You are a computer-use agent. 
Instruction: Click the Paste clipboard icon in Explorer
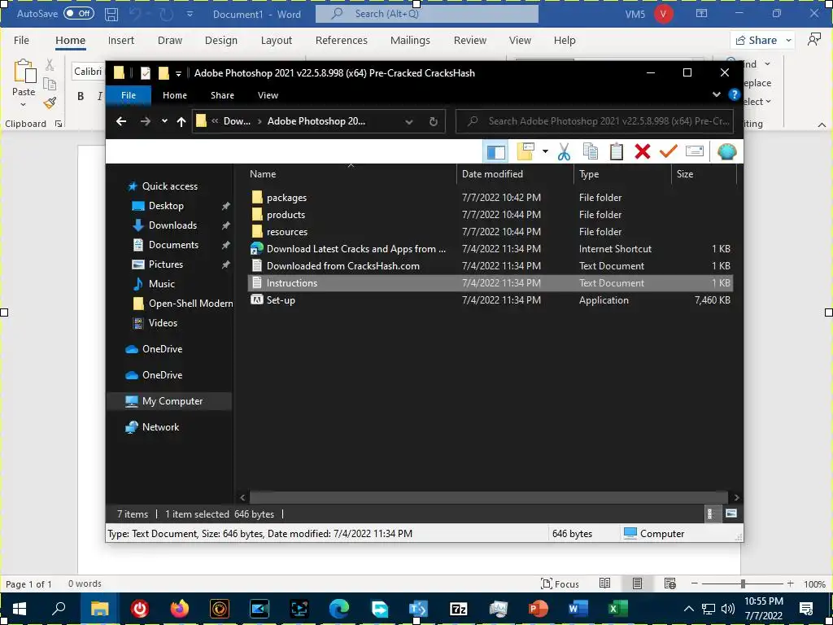coord(617,152)
